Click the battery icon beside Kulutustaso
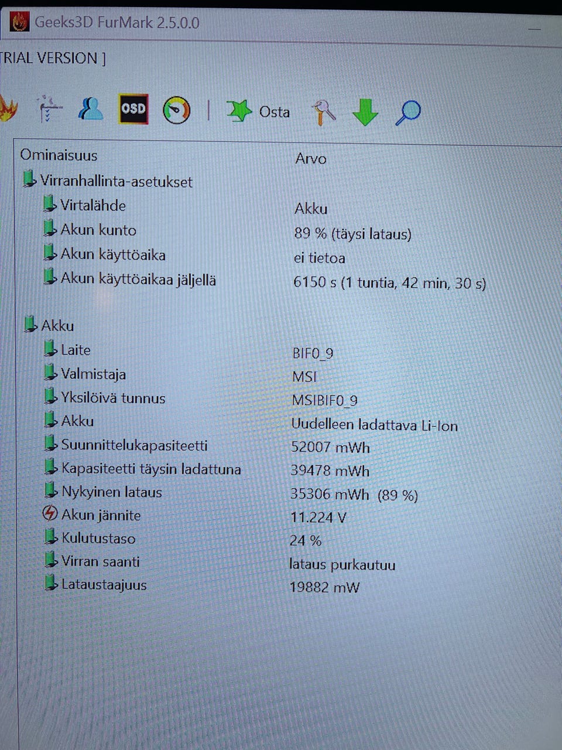 [52, 536]
